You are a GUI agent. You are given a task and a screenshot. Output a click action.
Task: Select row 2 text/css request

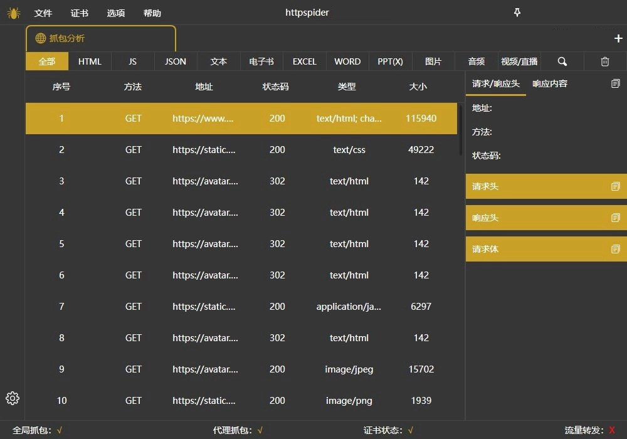tap(241, 150)
